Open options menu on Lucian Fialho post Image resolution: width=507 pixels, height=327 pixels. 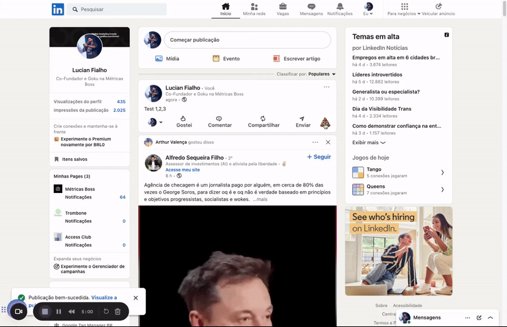click(x=326, y=87)
